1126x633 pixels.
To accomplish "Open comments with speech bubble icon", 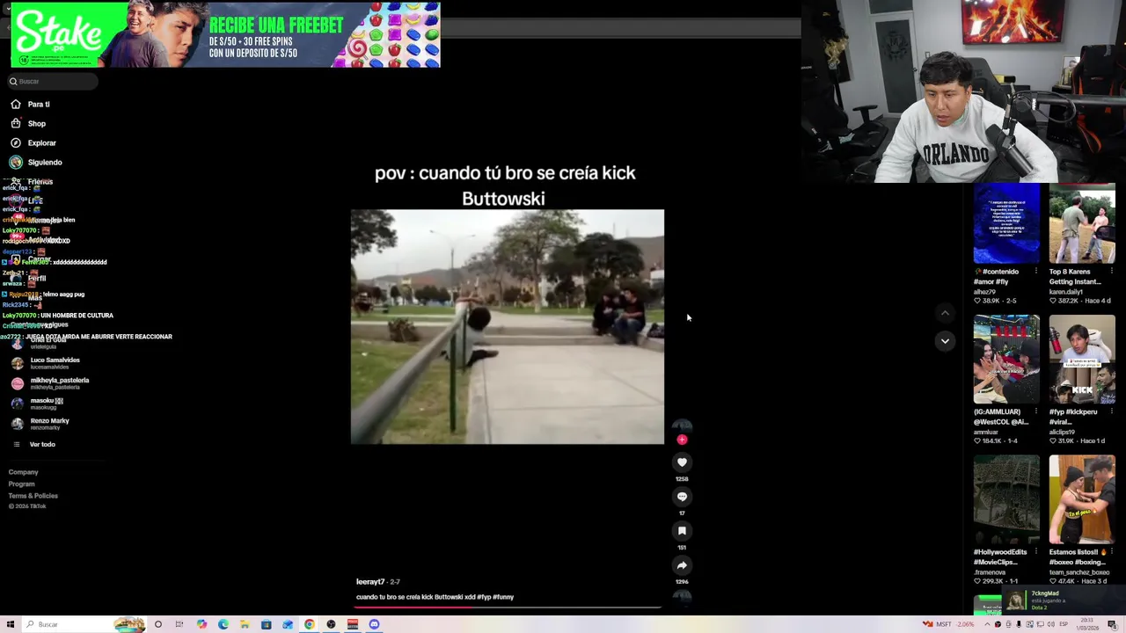I will [x=682, y=496].
